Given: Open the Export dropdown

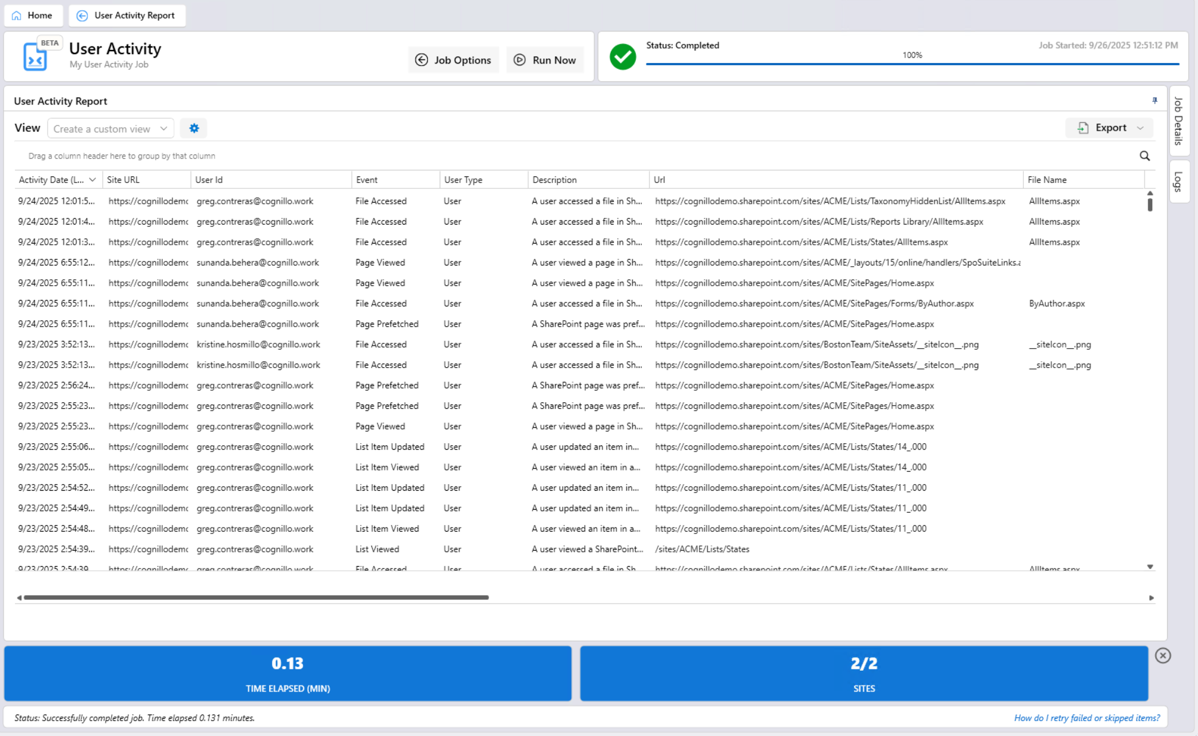Looking at the screenshot, I should [x=1109, y=128].
